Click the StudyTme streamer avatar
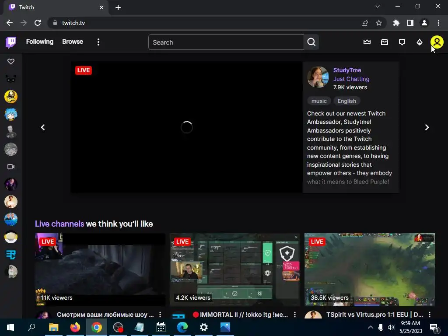448x336 pixels. (318, 77)
